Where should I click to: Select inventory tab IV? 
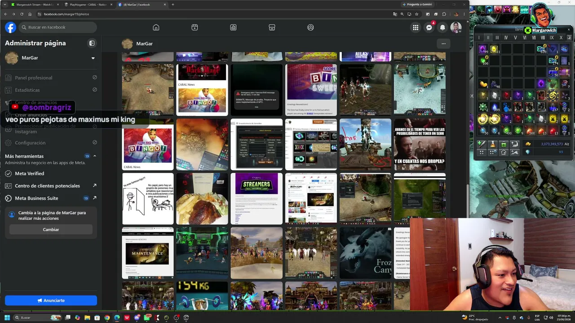506,38
